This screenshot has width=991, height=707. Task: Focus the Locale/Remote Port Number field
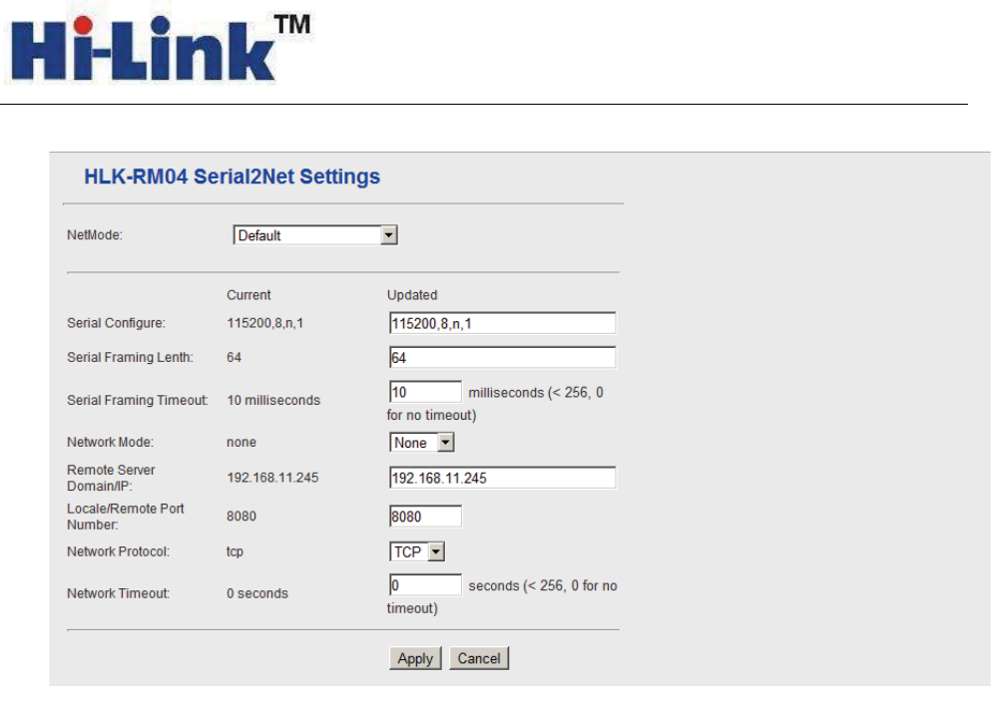pyautogui.click(x=425, y=517)
